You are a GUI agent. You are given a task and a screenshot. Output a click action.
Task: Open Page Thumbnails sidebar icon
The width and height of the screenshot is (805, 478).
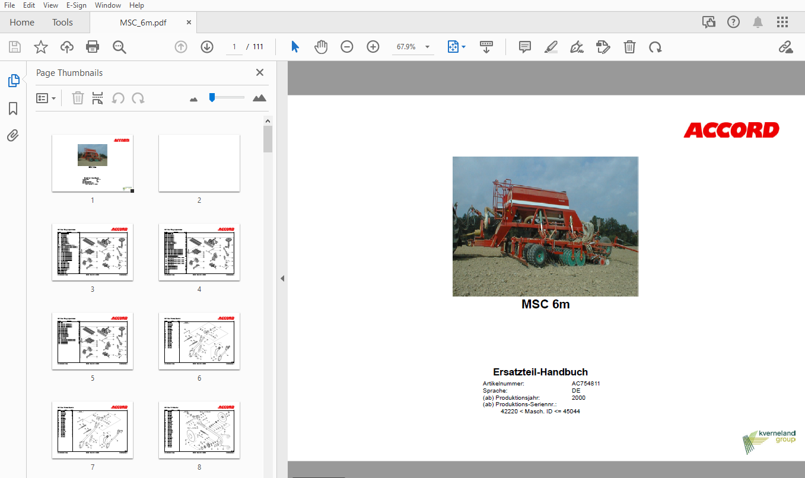pyautogui.click(x=13, y=81)
